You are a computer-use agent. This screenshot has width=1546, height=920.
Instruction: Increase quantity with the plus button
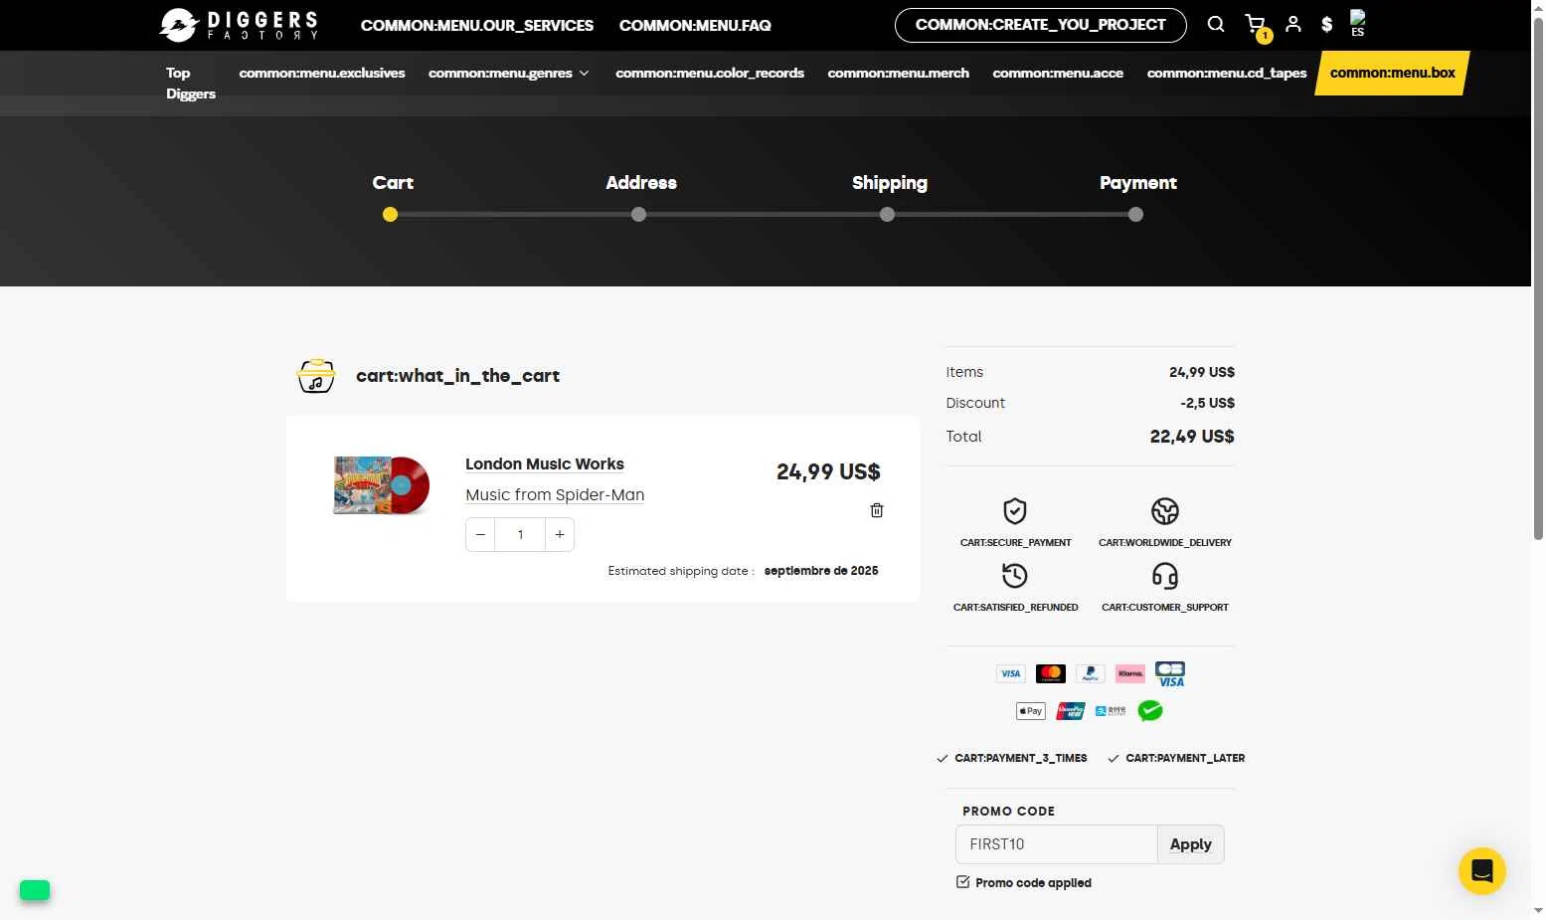[x=560, y=534]
